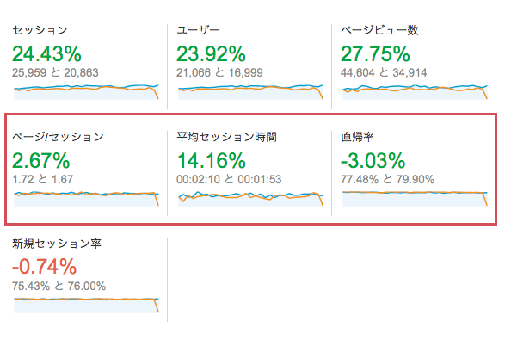Click the 新規セッション率 metric title
The height and width of the screenshot is (346, 505).
click(57, 244)
